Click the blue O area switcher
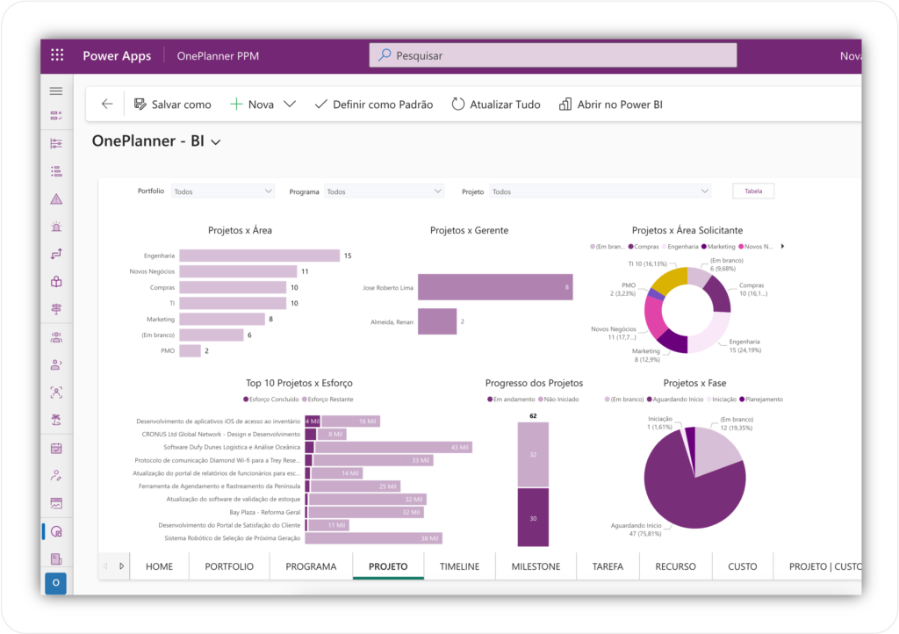 click(x=55, y=583)
